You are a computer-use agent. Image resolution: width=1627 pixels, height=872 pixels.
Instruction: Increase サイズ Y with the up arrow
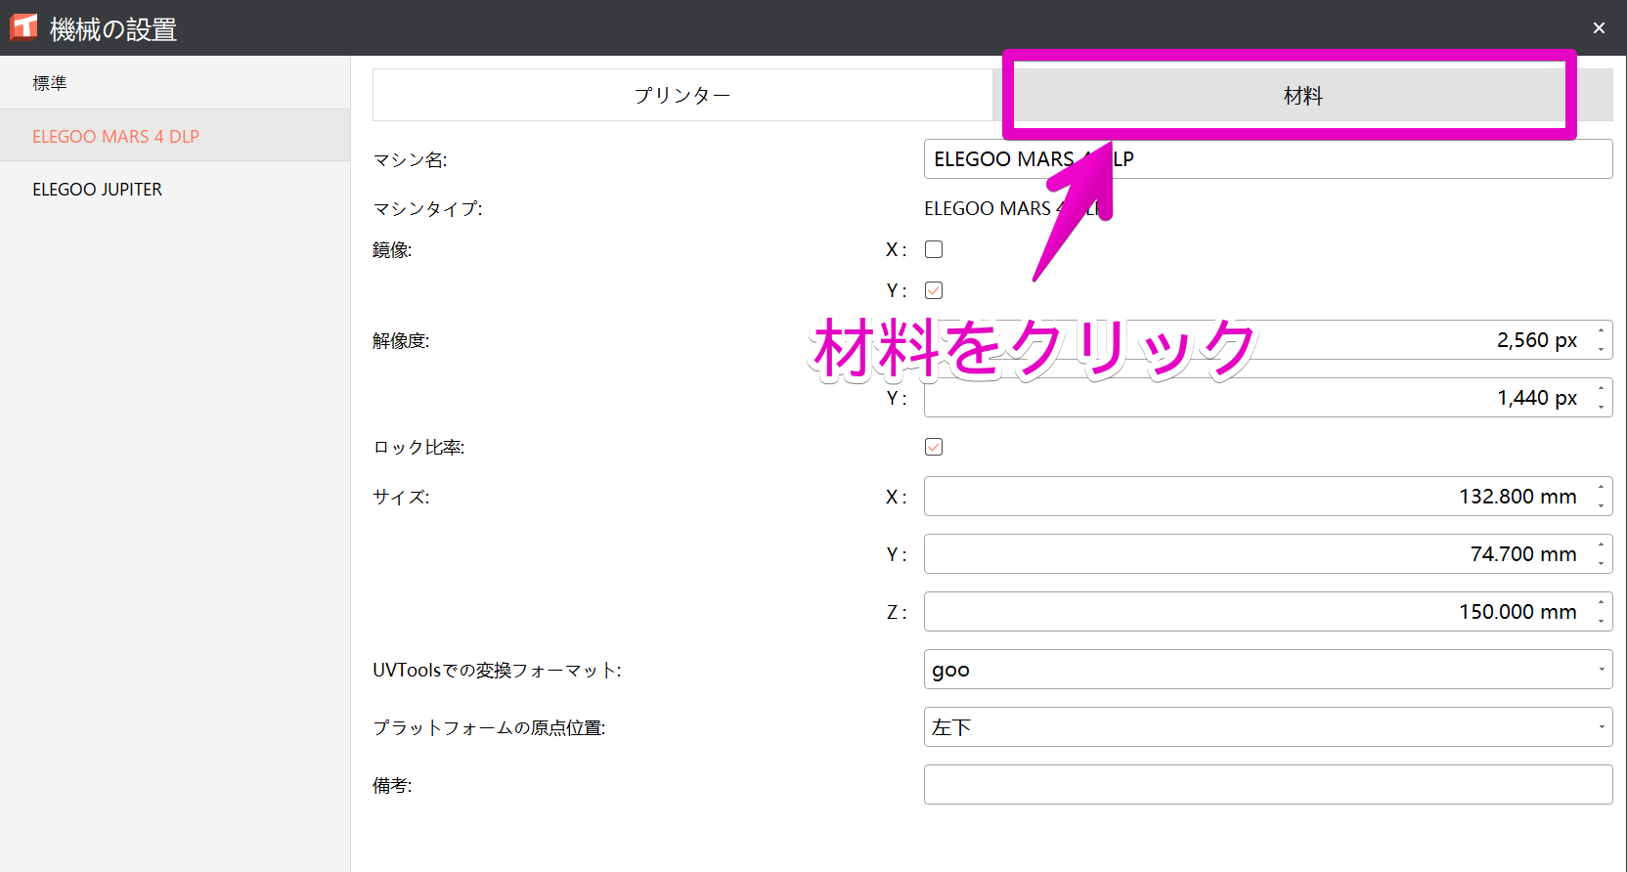pos(1601,545)
